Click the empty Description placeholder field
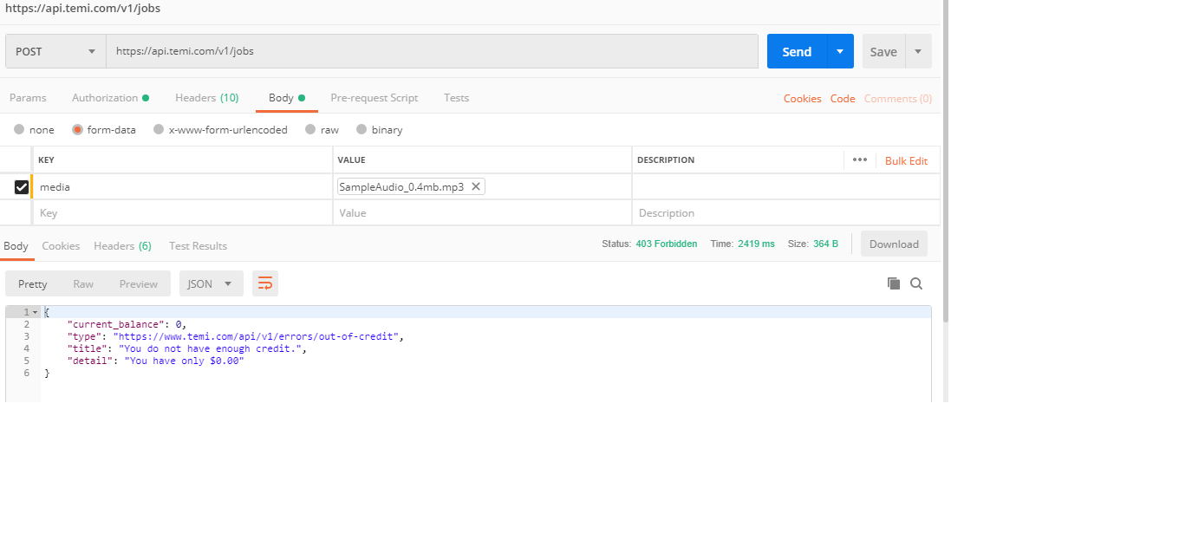Image resolution: width=1179 pixels, height=540 pixels. pos(785,212)
